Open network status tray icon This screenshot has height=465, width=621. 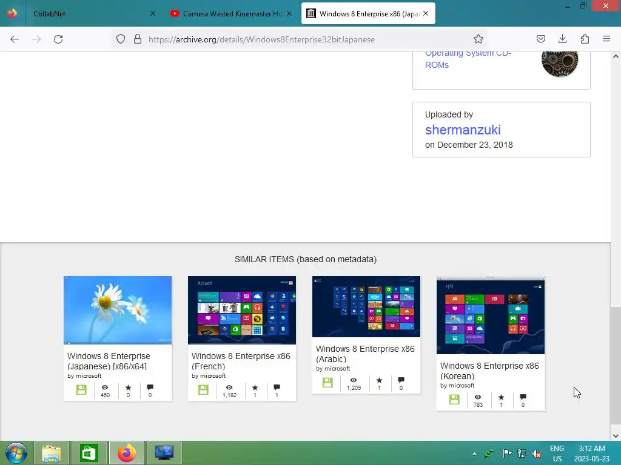pyautogui.click(x=522, y=453)
